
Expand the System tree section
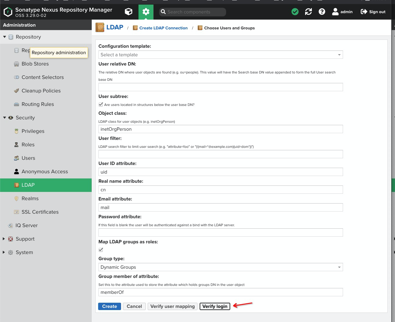[x=4, y=252]
